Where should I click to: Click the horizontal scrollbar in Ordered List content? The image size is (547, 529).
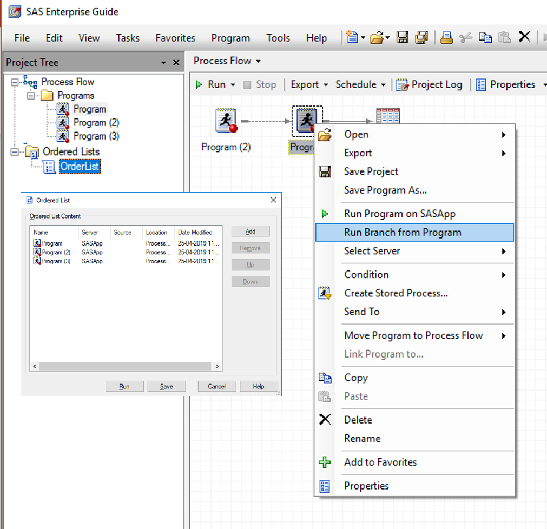click(x=125, y=366)
